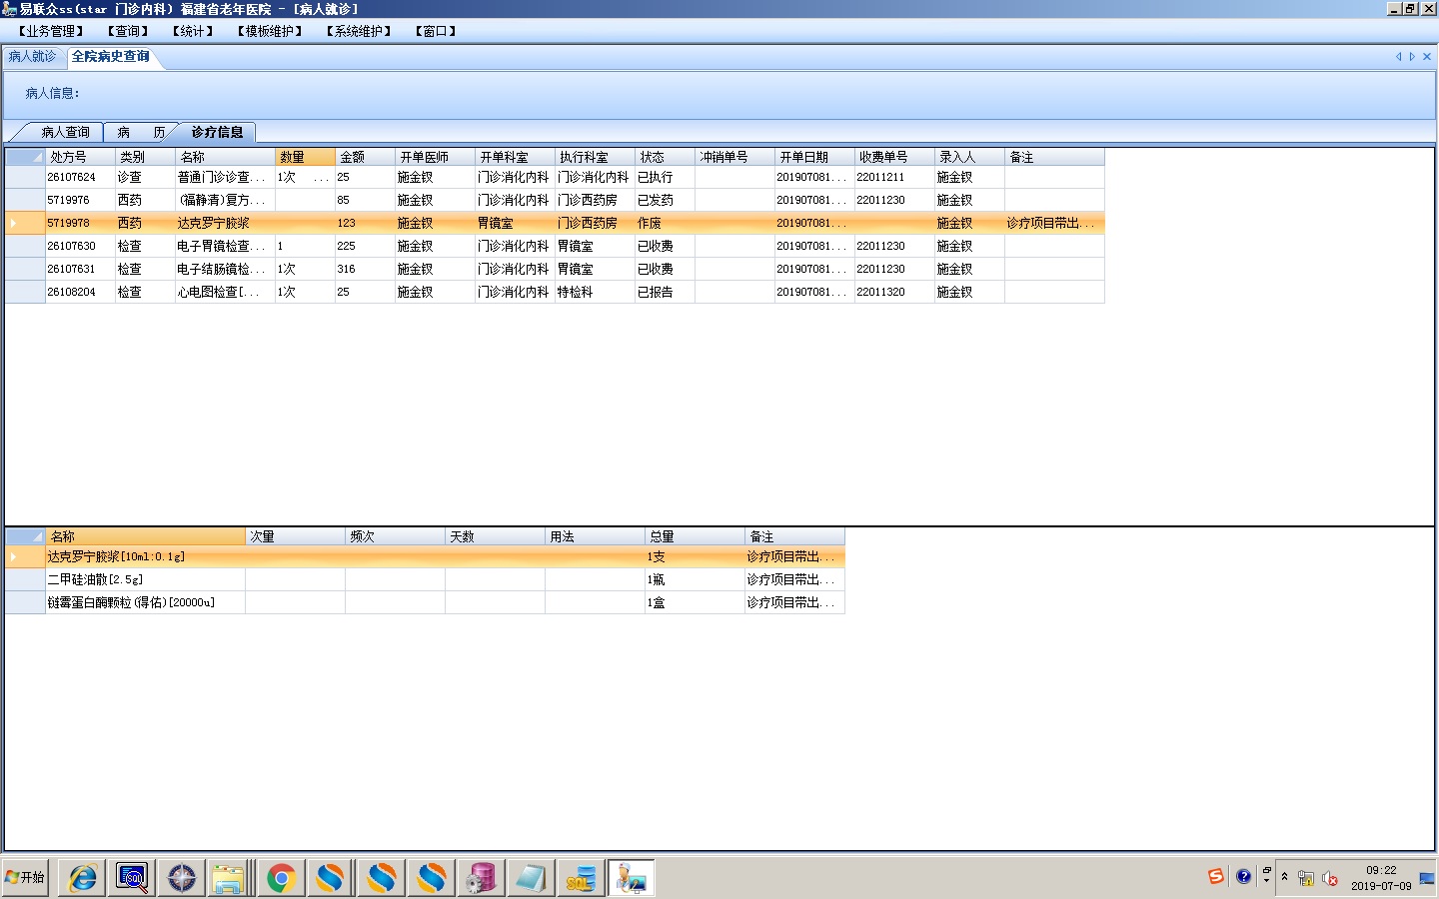Open the database settings gear taskbar icon

click(x=481, y=878)
